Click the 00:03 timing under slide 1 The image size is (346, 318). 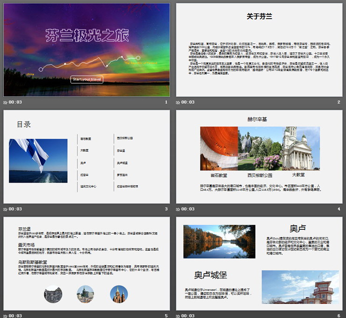pos(16,102)
